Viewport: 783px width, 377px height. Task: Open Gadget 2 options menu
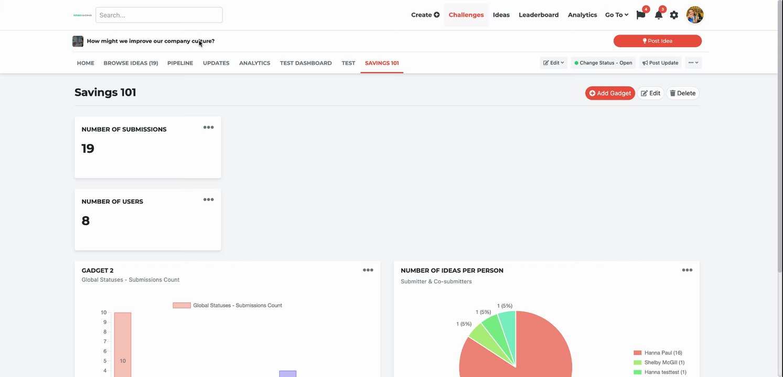(368, 270)
